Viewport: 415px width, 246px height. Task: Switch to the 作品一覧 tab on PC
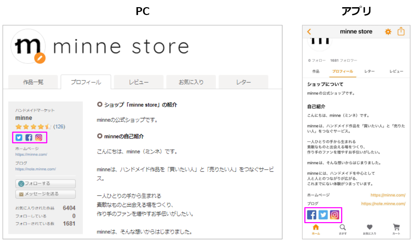tap(33, 82)
